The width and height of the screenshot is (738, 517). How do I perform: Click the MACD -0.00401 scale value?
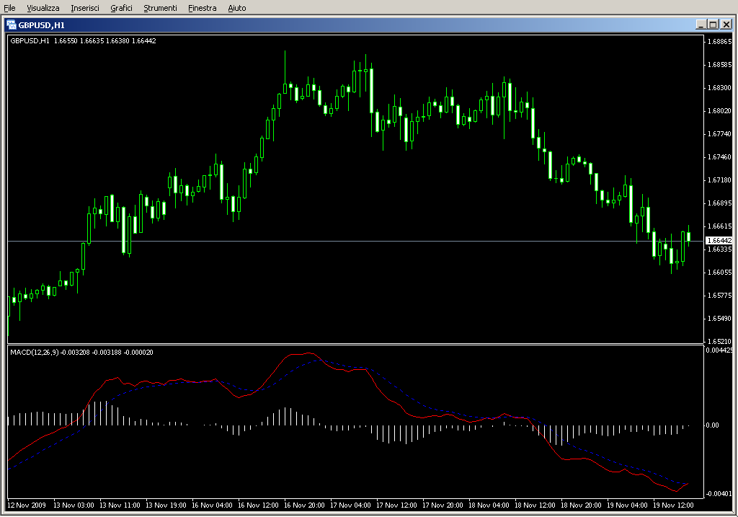point(719,493)
